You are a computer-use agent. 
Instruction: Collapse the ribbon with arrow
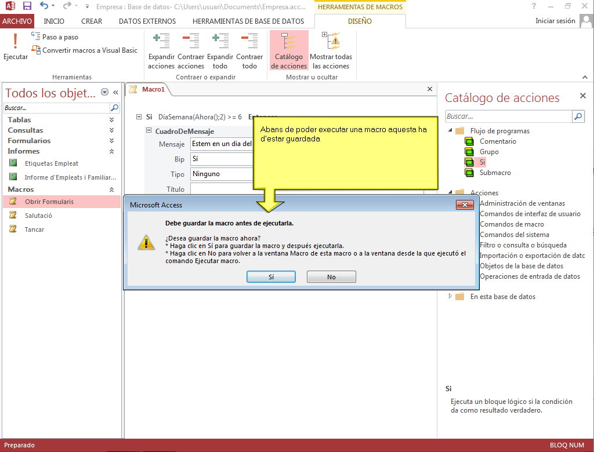tap(585, 77)
